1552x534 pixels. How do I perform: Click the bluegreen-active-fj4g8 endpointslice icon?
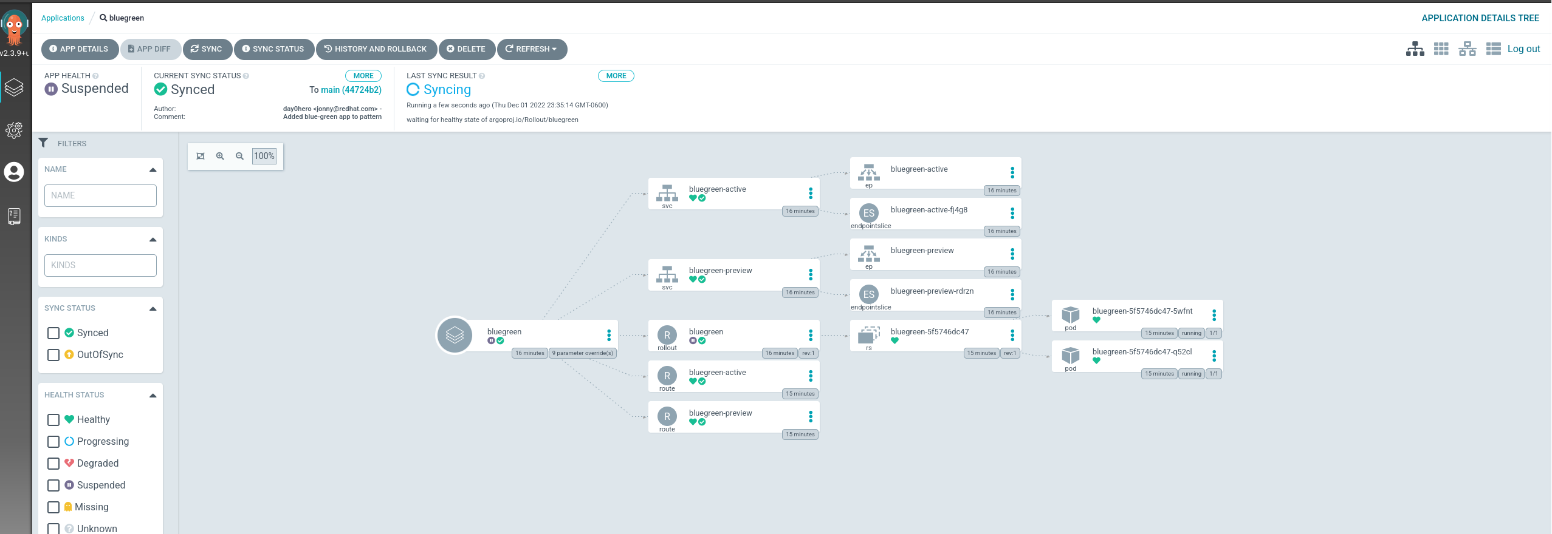869,213
